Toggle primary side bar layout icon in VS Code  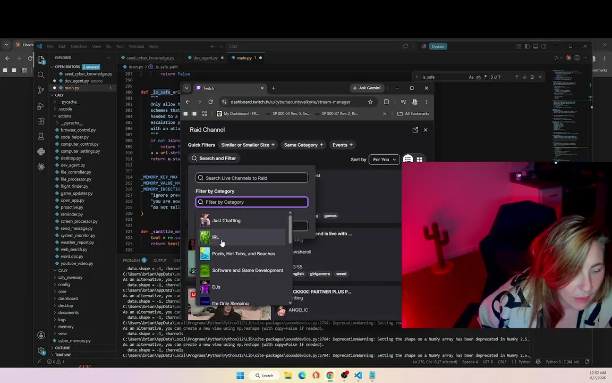tap(527, 46)
